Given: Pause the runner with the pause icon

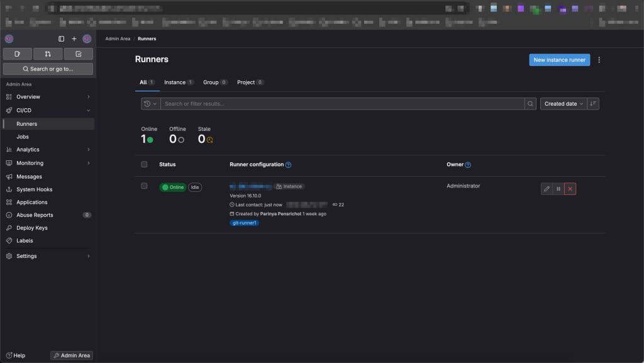Looking at the screenshot, I should [558, 189].
